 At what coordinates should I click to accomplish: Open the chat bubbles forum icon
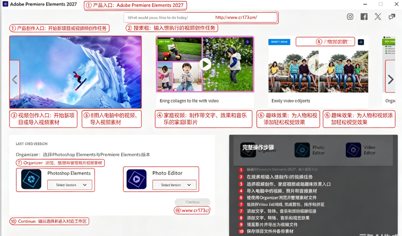pyautogui.click(x=392, y=17)
